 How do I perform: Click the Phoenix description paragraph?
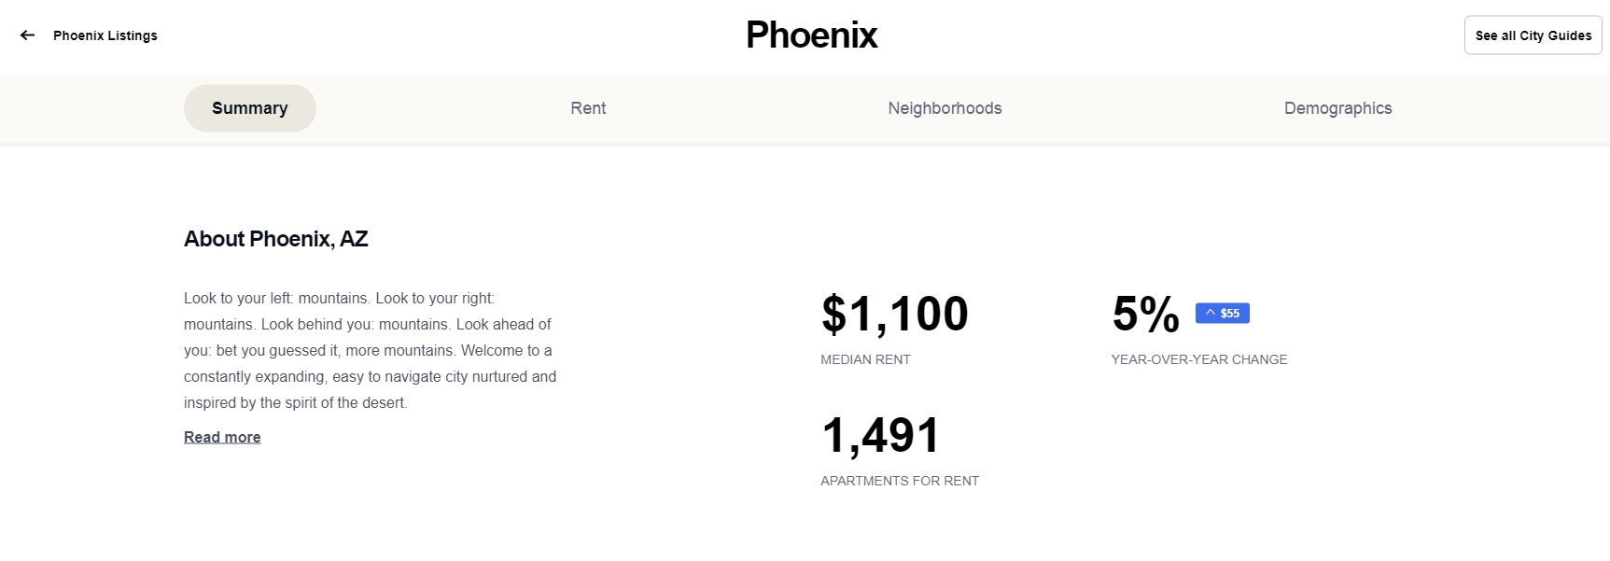pyautogui.click(x=370, y=350)
